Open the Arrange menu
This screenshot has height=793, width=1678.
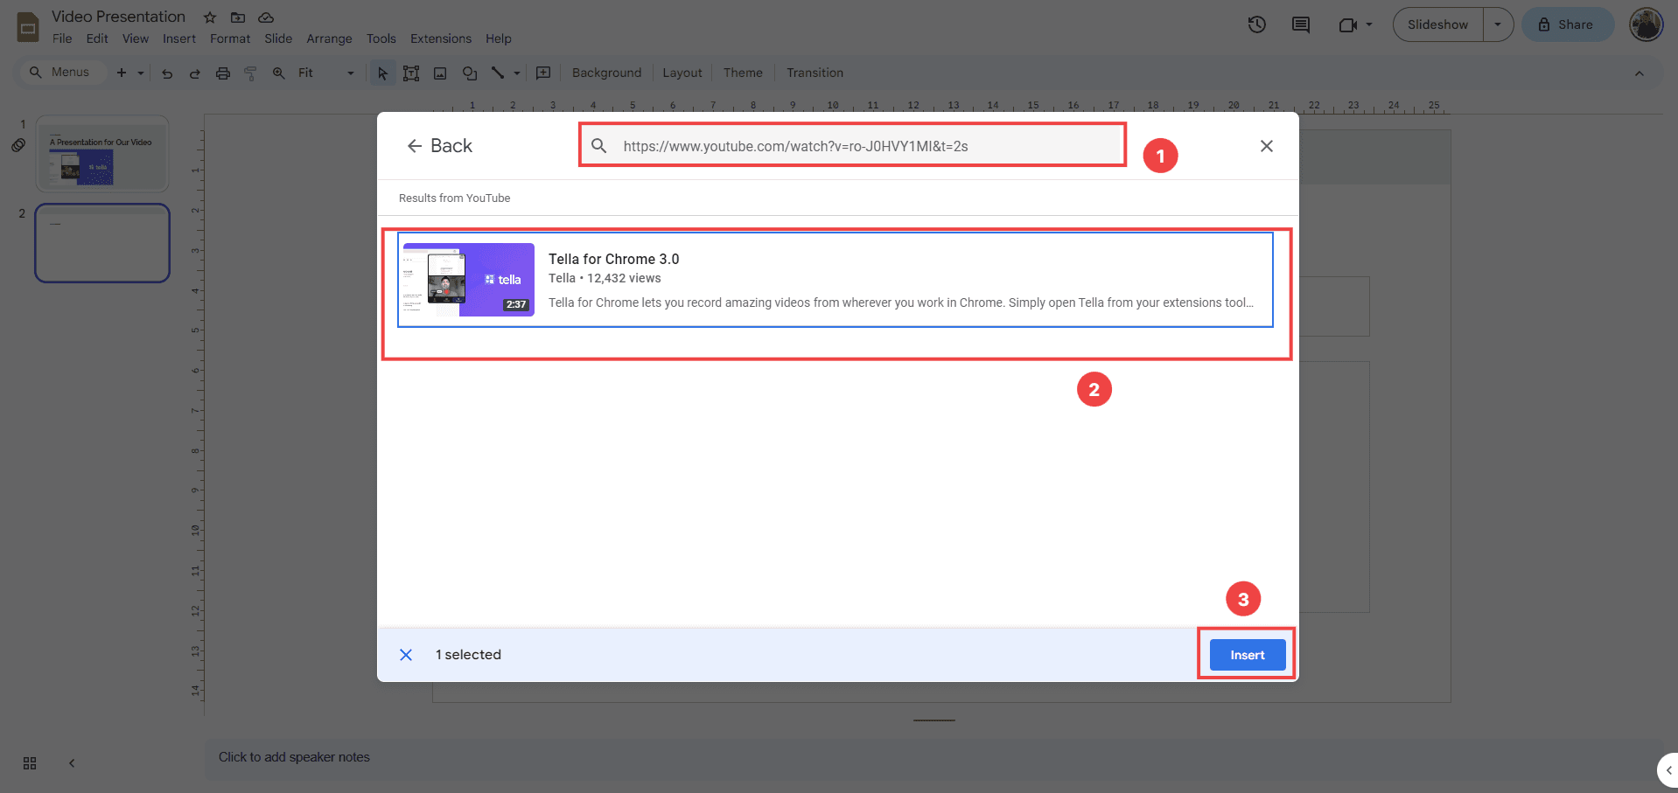click(x=329, y=38)
